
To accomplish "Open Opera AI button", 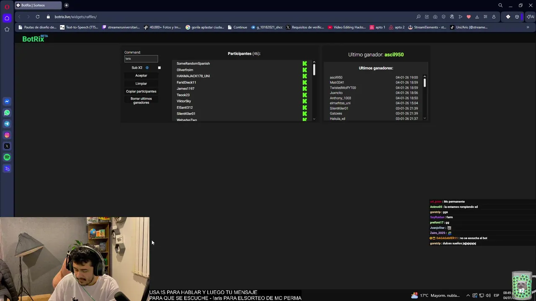I will (x=530, y=17).
